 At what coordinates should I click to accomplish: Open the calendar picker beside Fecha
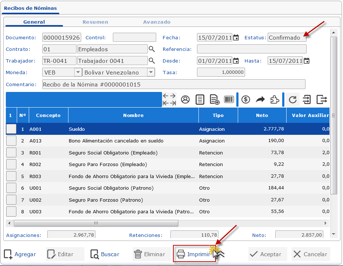tap(236, 37)
